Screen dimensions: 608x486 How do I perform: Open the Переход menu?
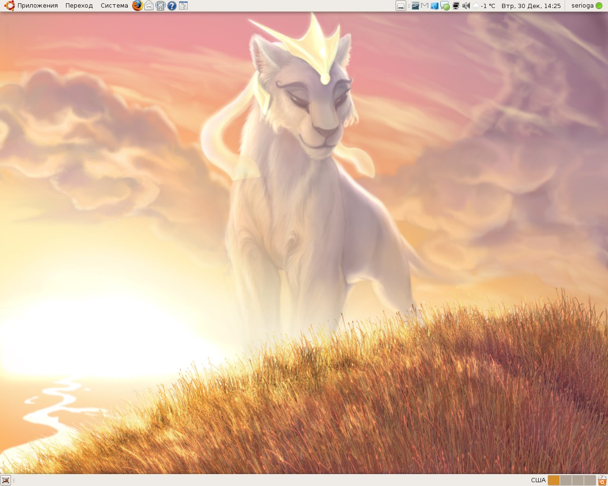click(x=79, y=6)
